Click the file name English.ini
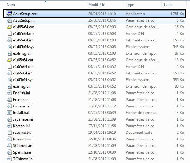Image resolution: width=190 pixels, height=163 pixels. (22, 93)
